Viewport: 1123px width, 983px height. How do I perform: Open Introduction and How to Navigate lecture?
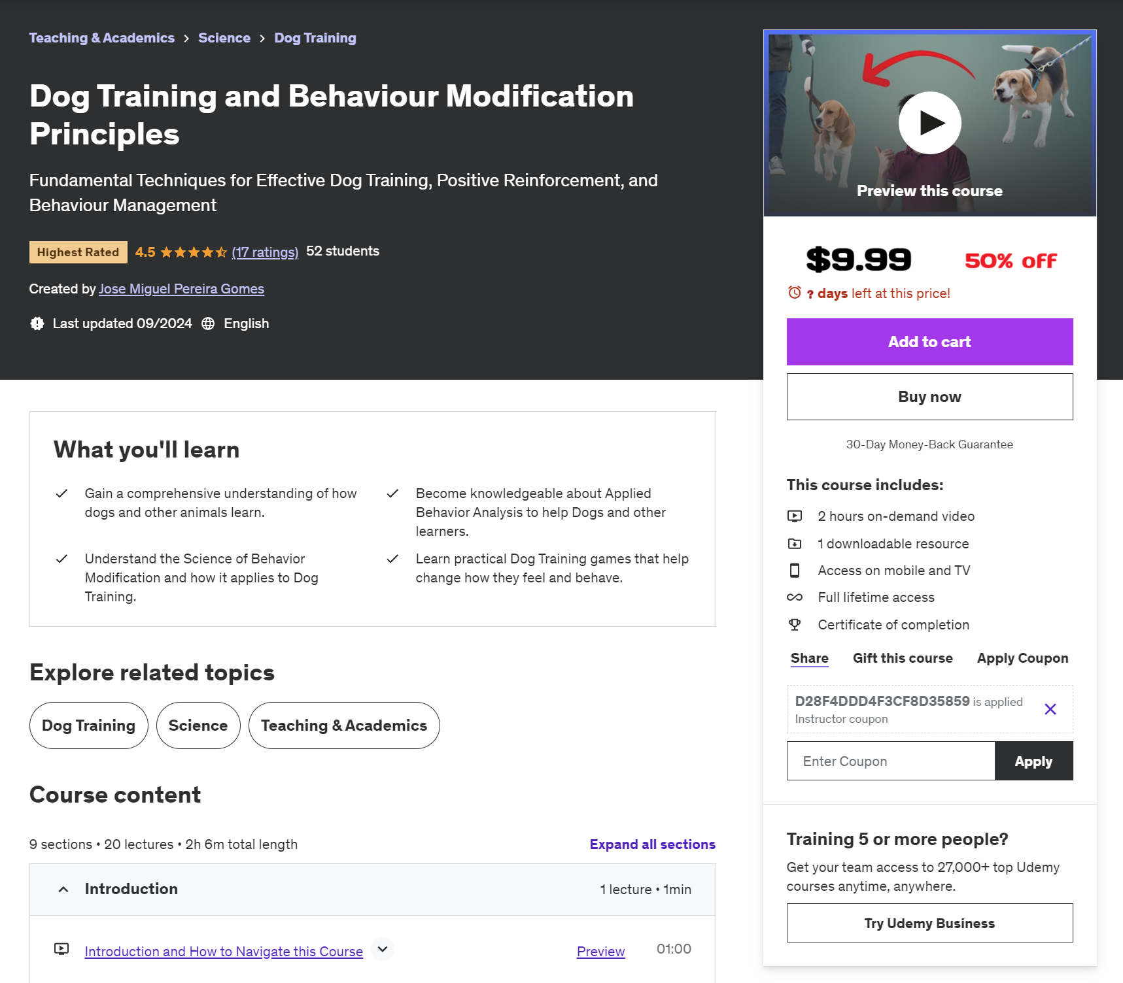[224, 952]
